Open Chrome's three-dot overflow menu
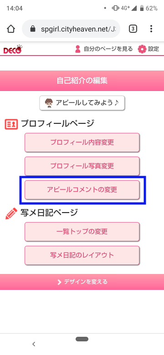Viewport: 164px width, 355px height. pyautogui.click(x=151, y=29)
